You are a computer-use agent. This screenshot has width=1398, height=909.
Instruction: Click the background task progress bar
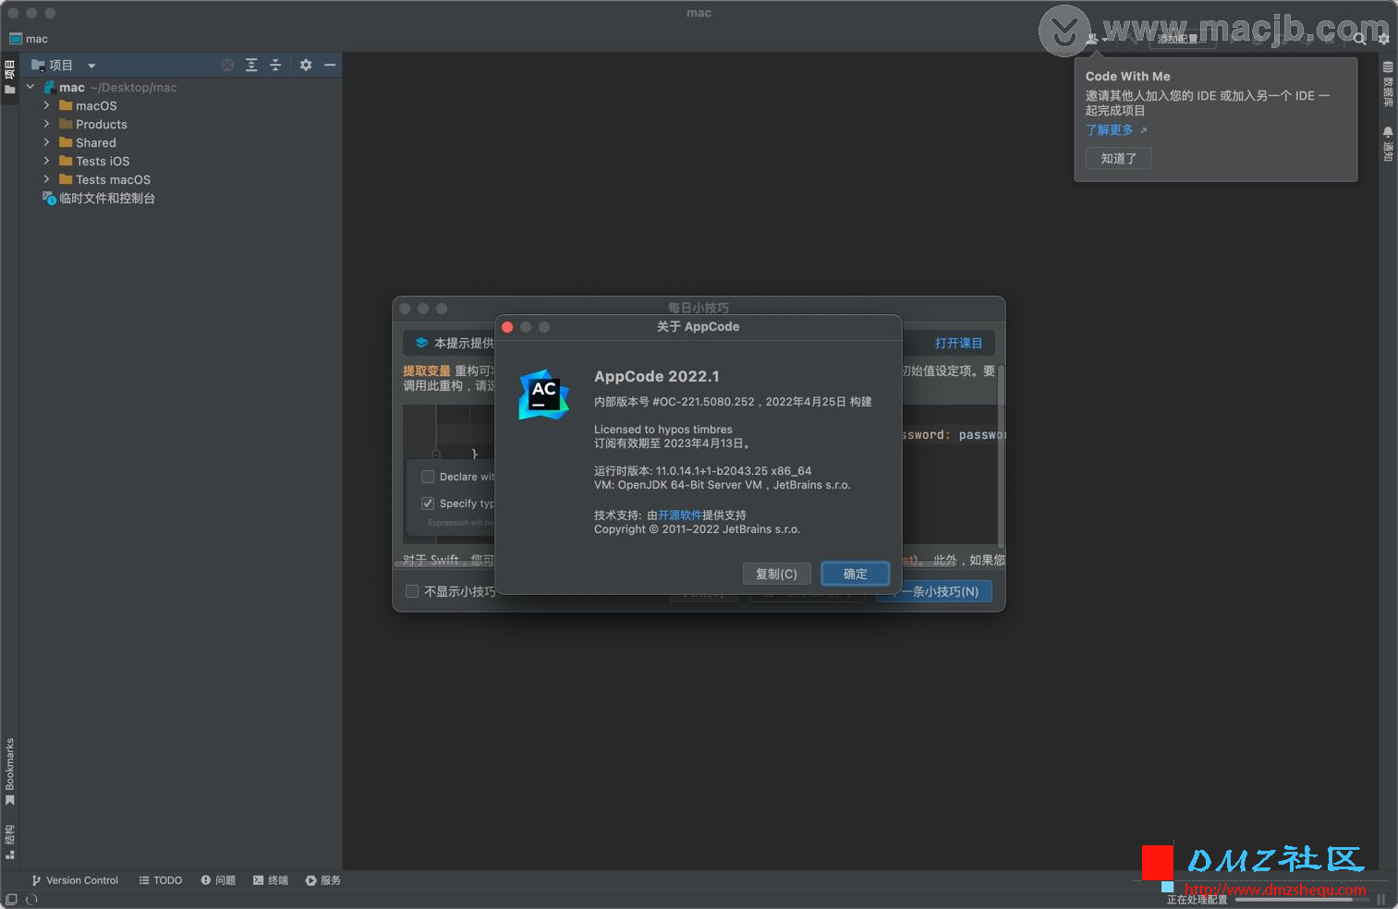(1303, 899)
